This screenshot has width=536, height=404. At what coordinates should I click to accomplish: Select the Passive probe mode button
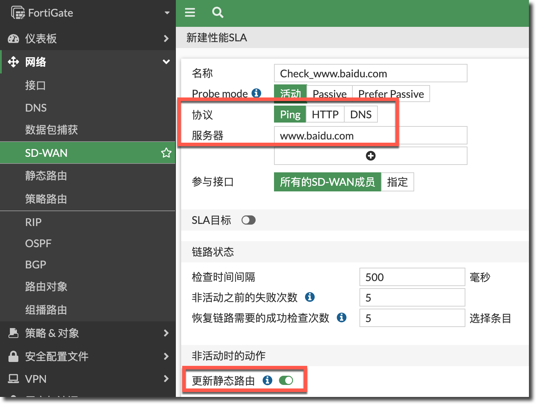329,94
